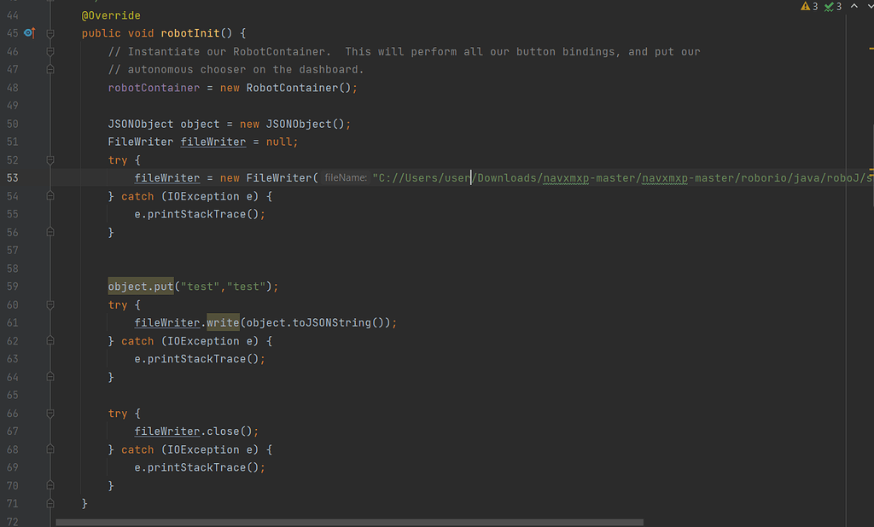This screenshot has height=527, width=874.
Task: Collapse the catch block at line 68
Action: click(x=50, y=449)
